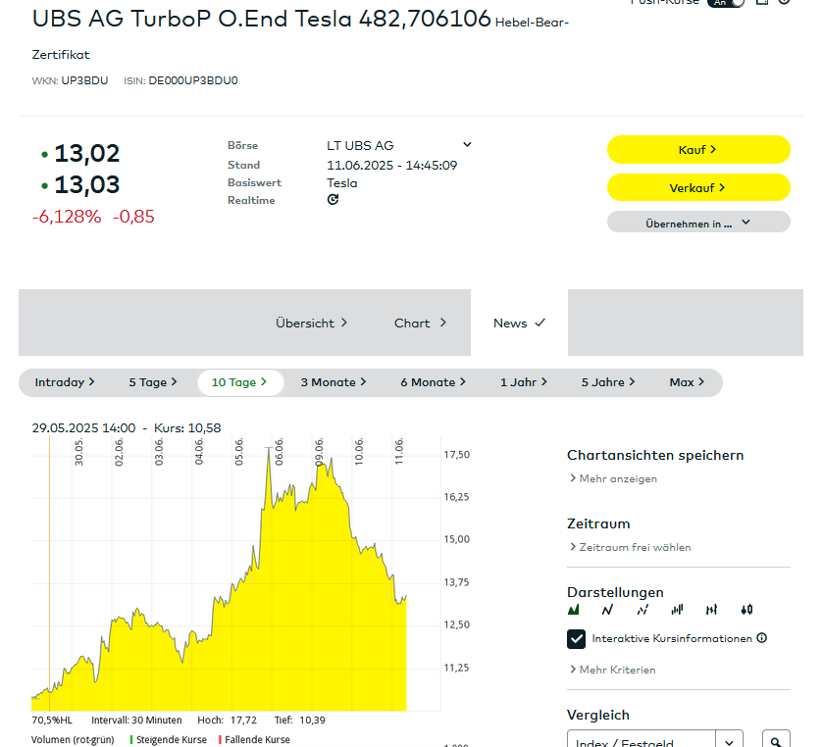This screenshot has width=823, height=747.
Task: Click the 11.06. date label on chart
Action: (x=399, y=452)
